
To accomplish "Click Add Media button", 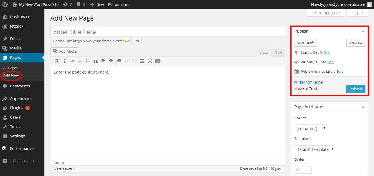I will 65,51.
